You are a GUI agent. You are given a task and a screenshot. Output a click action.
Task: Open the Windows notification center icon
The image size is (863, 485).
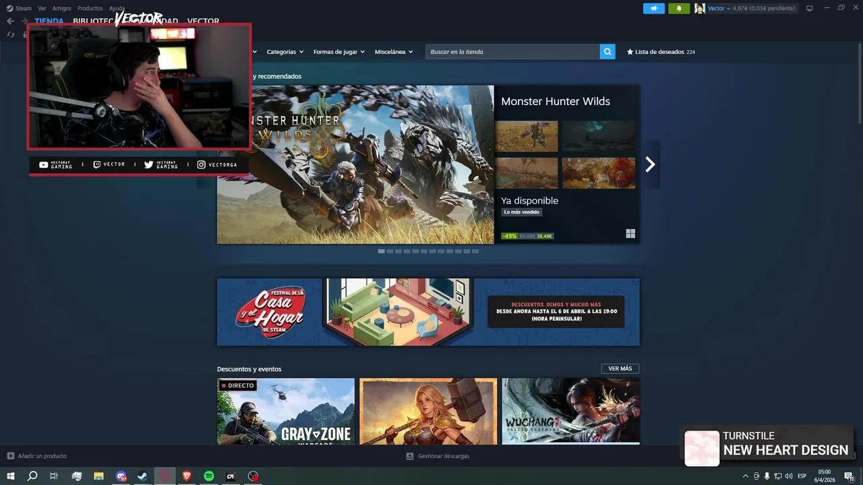[x=849, y=476]
